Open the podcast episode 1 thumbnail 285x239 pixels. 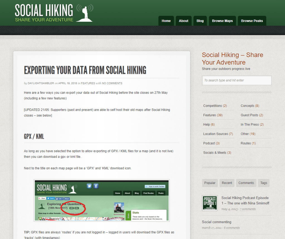click(210, 203)
